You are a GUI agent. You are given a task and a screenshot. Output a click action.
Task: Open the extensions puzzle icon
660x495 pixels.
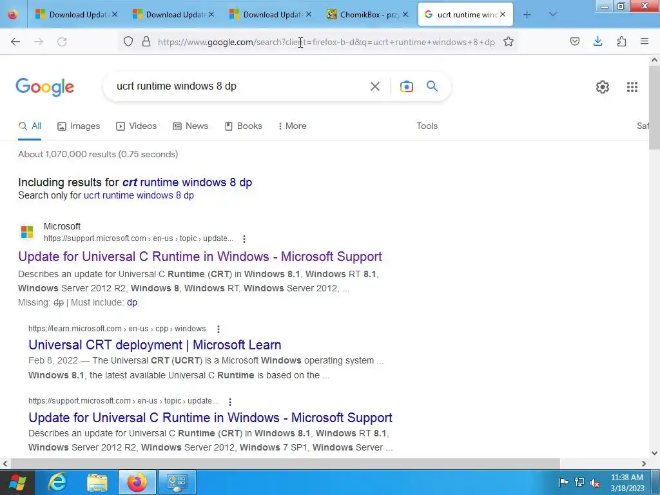pos(621,42)
